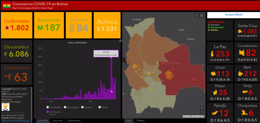Image resolution: width=260 pixels, height=123 pixels.
Task: Zoom in the map with plus button
Action: click(x=202, y=108)
